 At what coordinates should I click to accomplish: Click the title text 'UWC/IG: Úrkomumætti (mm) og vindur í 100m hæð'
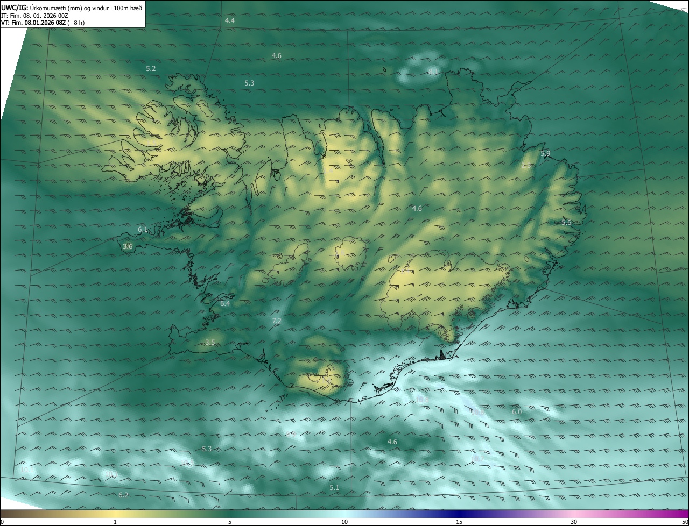[x=72, y=7]
